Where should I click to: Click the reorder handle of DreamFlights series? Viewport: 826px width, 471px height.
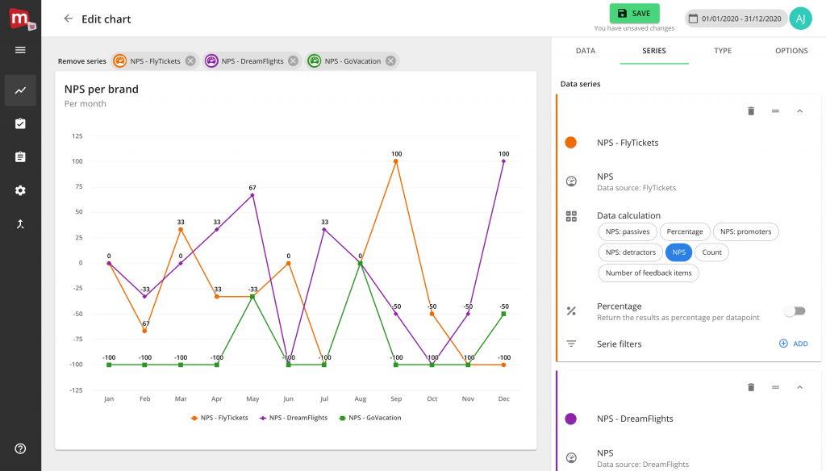tap(775, 387)
